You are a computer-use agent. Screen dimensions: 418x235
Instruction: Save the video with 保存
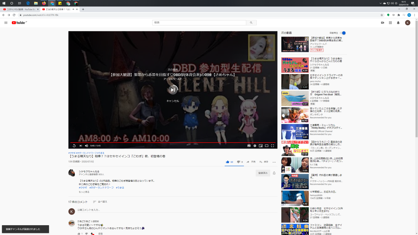(x=264, y=162)
